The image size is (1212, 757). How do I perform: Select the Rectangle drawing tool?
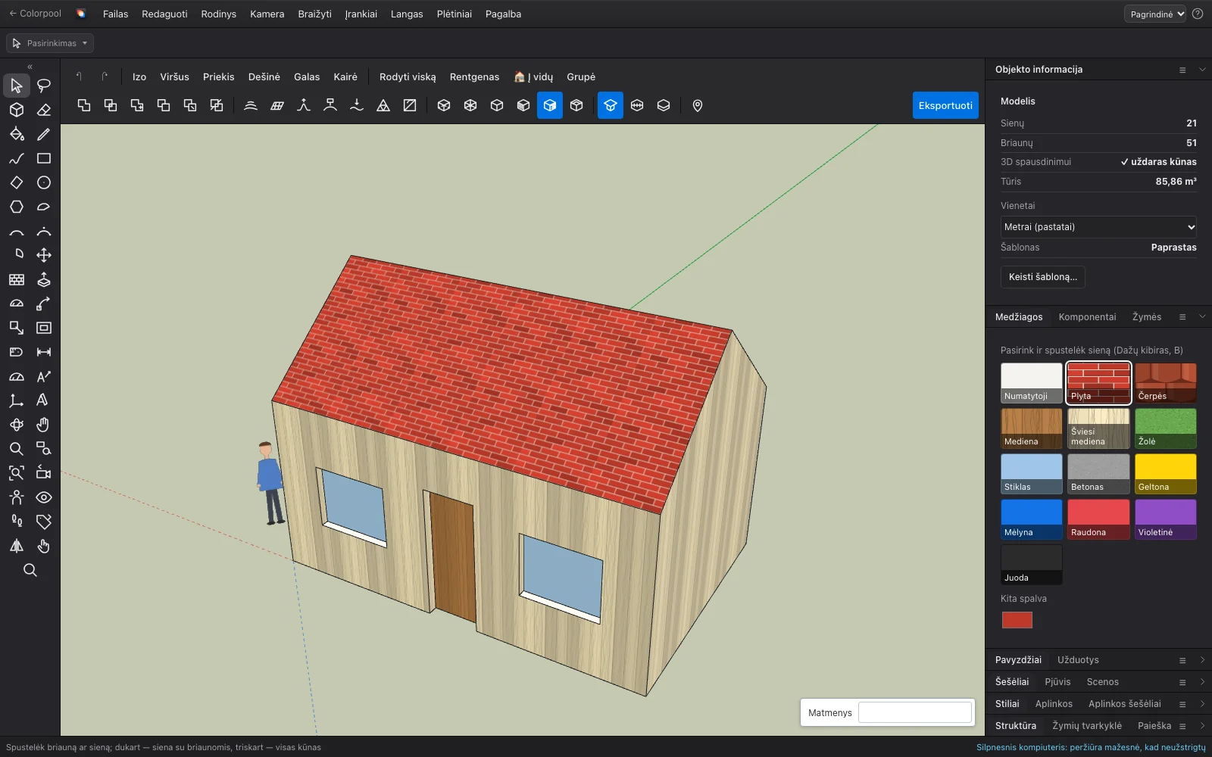tap(44, 158)
